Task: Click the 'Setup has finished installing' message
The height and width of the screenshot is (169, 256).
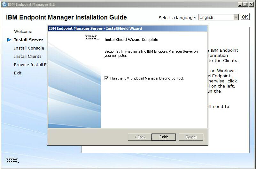Action: tap(151, 53)
